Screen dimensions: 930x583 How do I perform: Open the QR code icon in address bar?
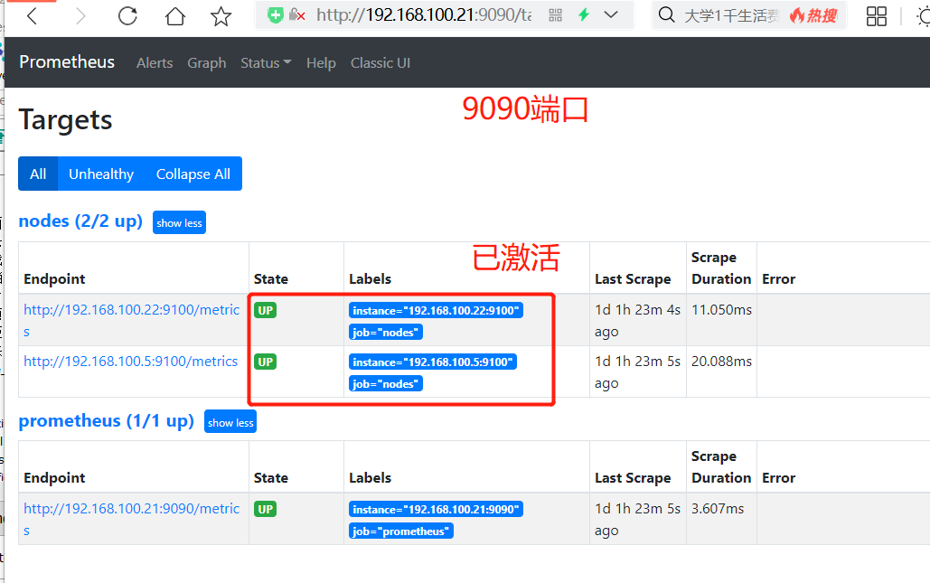pyautogui.click(x=555, y=15)
